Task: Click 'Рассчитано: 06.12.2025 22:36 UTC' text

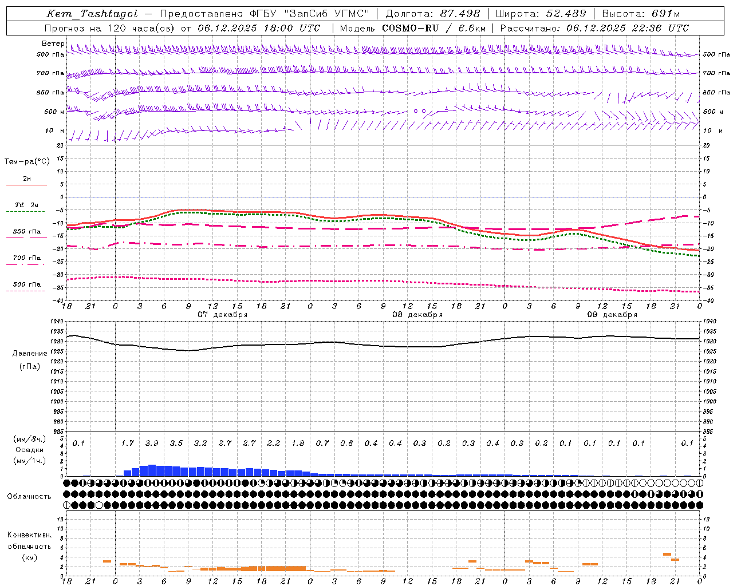Action: point(594,28)
